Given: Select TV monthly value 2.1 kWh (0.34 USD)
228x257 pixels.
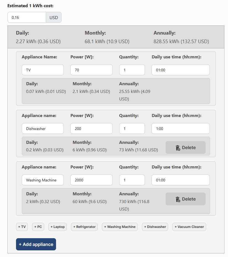Looking at the screenshot, I should tap(91, 92).
